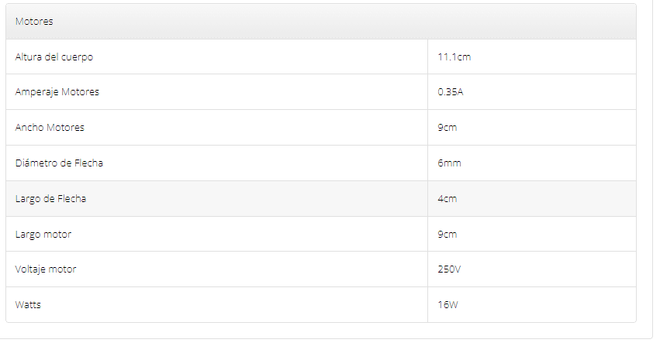
Task: Click the 9cm value beside Ancho Motores
Action: pyautogui.click(x=447, y=127)
